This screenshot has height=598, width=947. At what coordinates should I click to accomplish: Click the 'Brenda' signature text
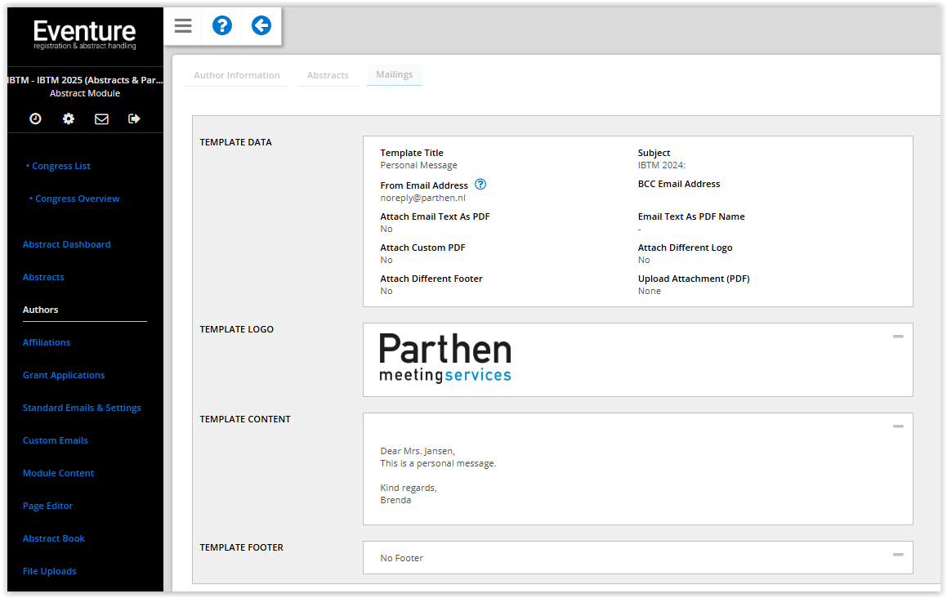pos(395,500)
